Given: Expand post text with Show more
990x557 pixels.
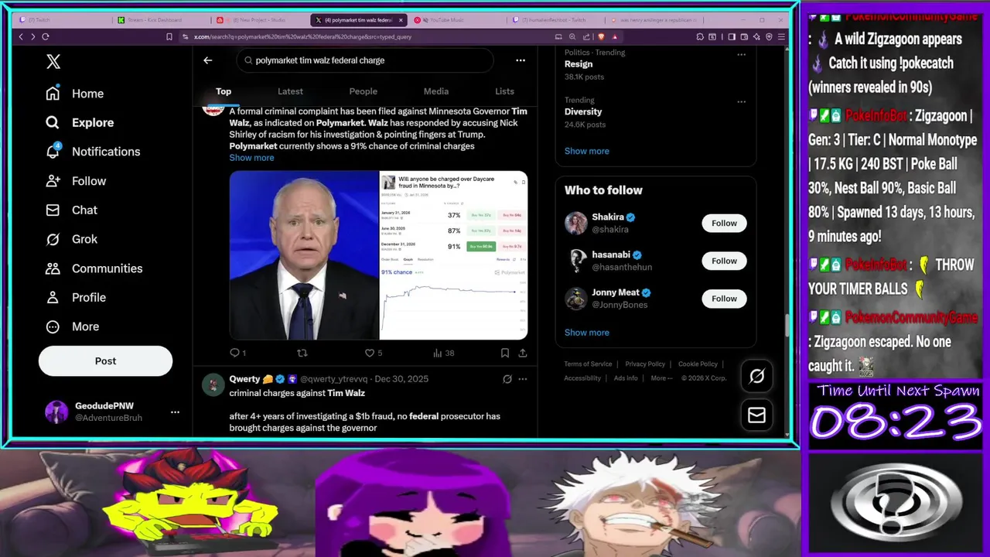Looking at the screenshot, I should tap(251, 158).
